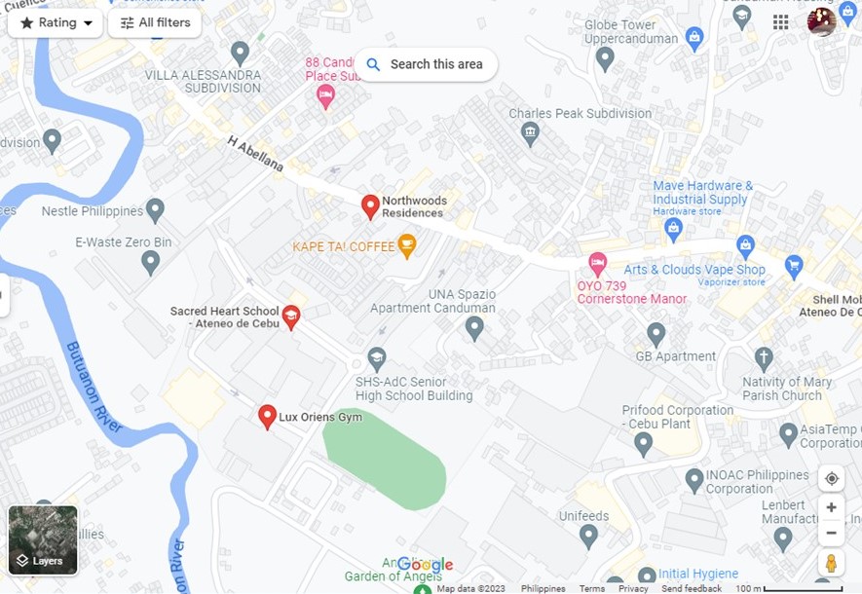Open the Send feedback link

(x=691, y=588)
